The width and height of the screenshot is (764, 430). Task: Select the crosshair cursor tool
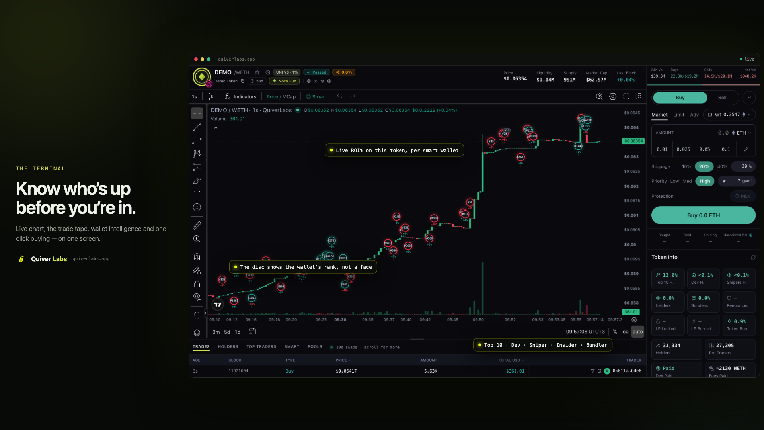pyautogui.click(x=197, y=113)
